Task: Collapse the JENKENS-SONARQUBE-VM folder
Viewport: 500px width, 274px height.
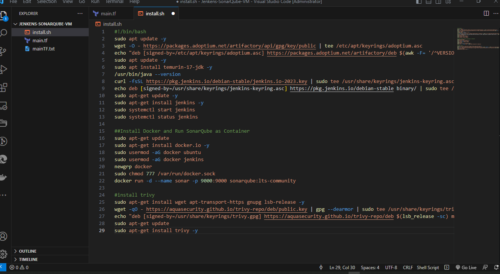Action: (45, 24)
